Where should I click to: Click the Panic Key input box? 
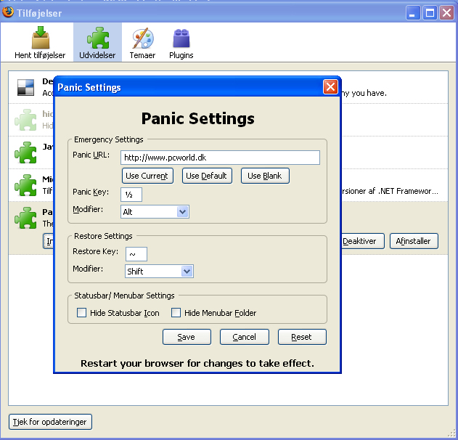[x=131, y=195]
